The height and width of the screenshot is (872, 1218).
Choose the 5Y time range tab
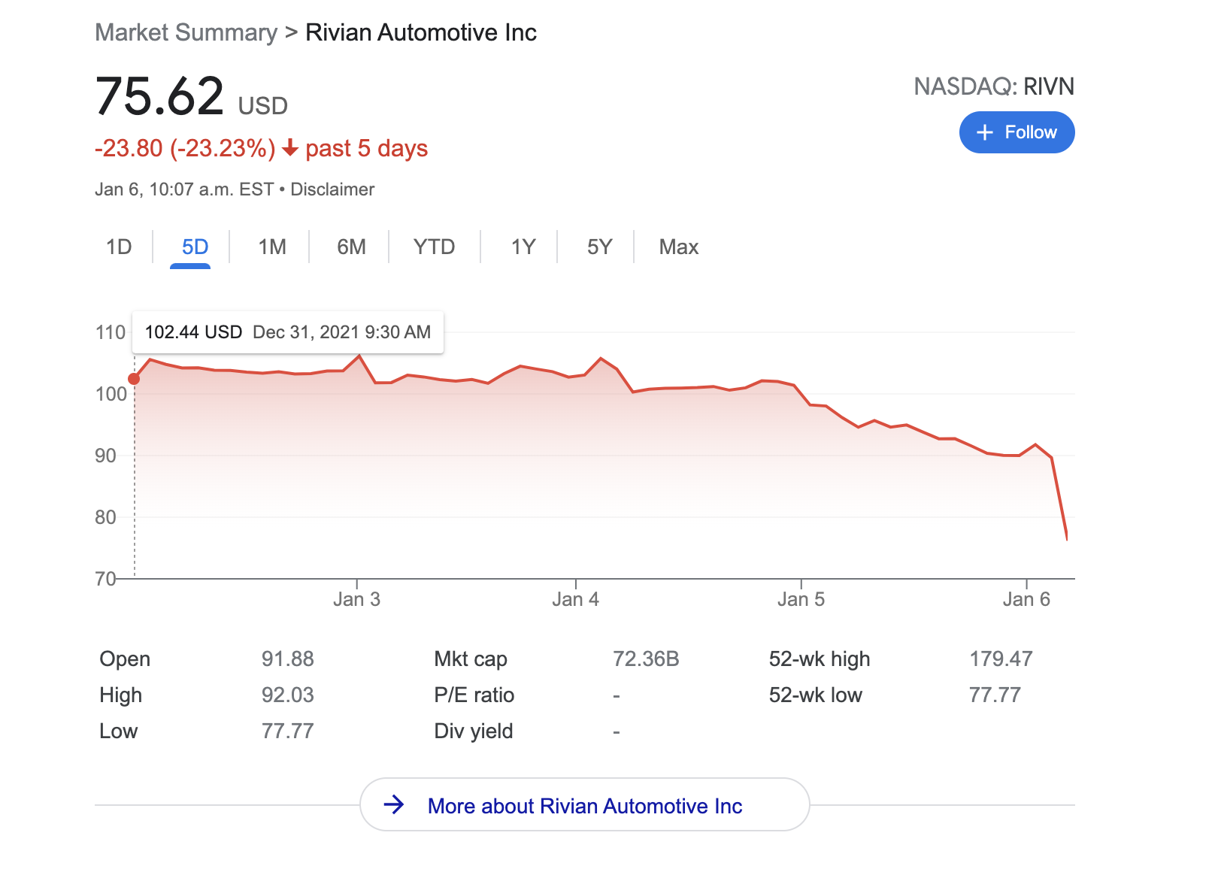tap(599, 247)
